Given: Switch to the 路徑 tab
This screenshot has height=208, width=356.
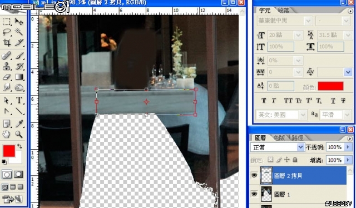Looking at the screenshot, I should (x=298, y=137).
